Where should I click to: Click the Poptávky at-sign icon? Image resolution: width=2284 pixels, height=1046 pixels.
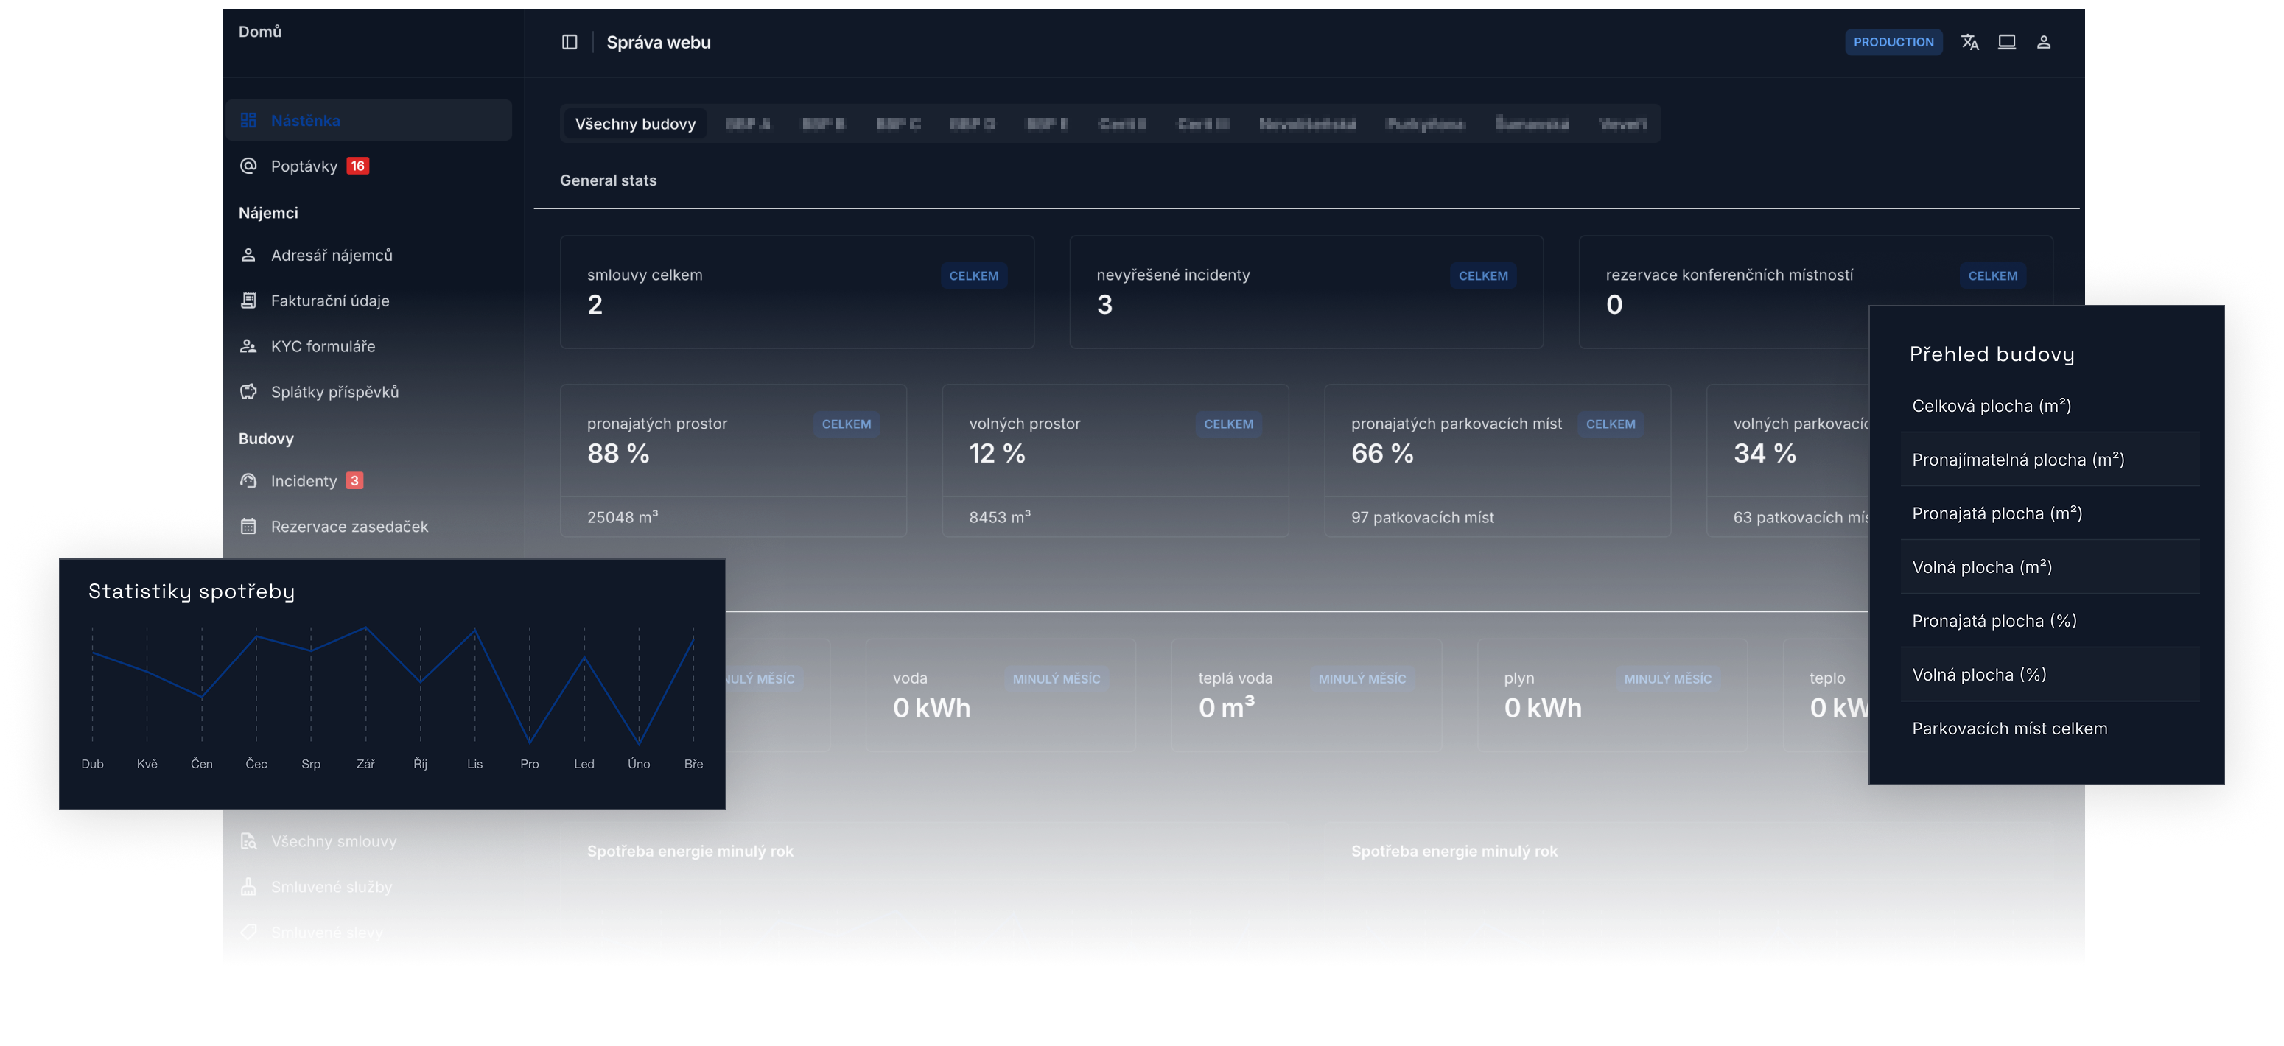tap(248, 166)
